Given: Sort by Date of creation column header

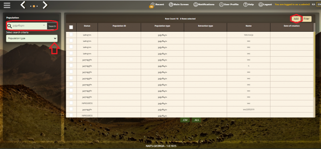Looking at the screenshot, I should pos(292,27).
